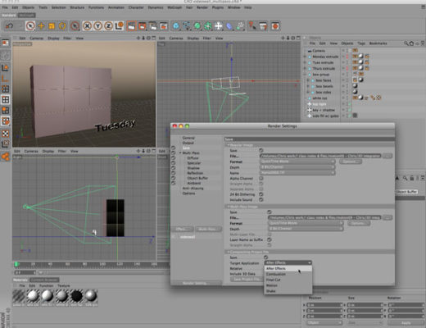This screenshot has width=426, height=328.
Task: Toggle the X axis lock
Action: pos(87,26)
